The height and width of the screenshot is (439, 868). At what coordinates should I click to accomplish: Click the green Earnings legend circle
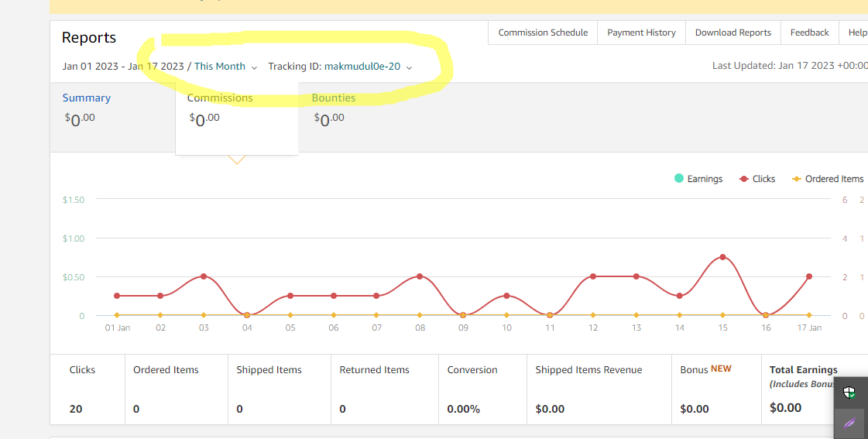coord(678,178)
